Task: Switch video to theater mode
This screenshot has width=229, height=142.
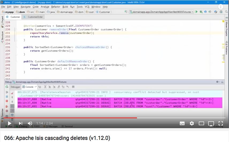Action: [x=201, y=124]
